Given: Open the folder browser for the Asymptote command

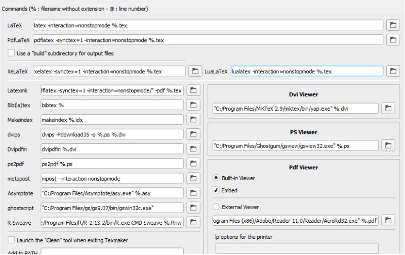Looking at the screenshot, I should tap(193, 193).
